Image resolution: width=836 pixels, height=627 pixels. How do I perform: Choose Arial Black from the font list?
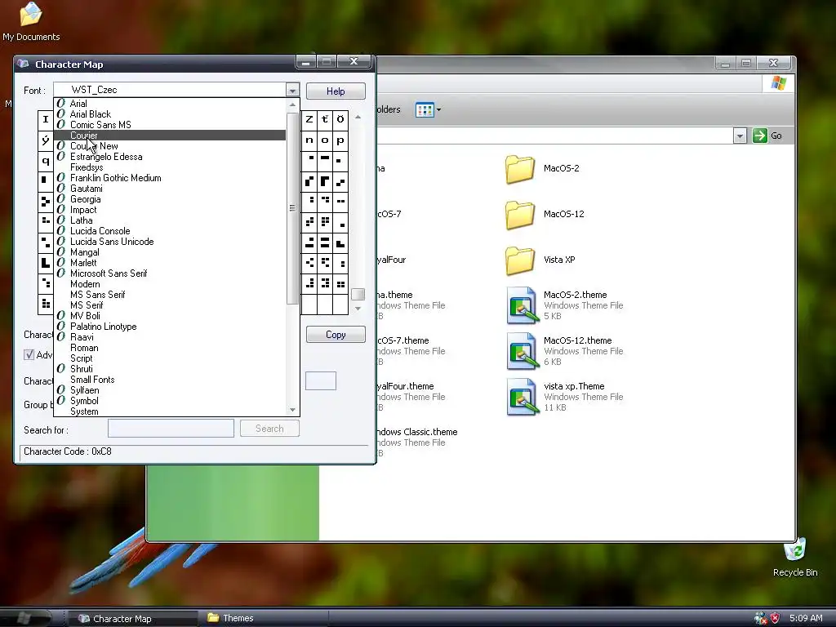170,114
